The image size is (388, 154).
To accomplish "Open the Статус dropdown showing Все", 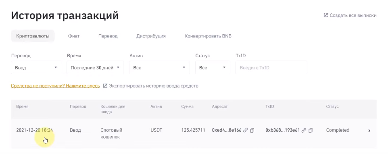I will 213,67.
